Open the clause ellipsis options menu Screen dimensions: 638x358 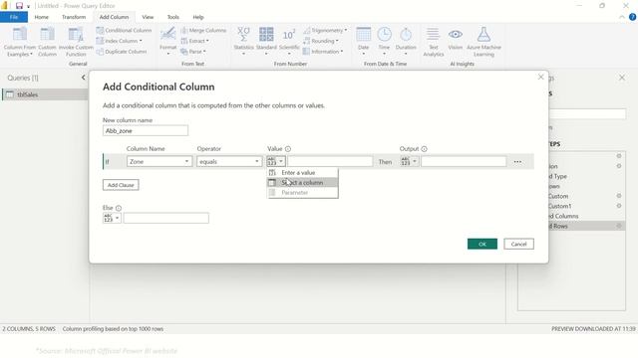click(517, 161)
